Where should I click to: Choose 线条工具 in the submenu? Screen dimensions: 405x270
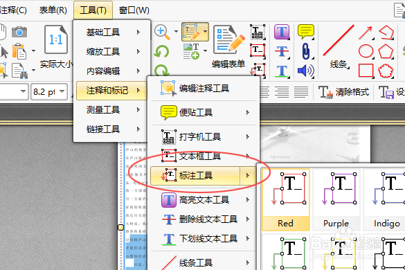click(x=204, y=262)
